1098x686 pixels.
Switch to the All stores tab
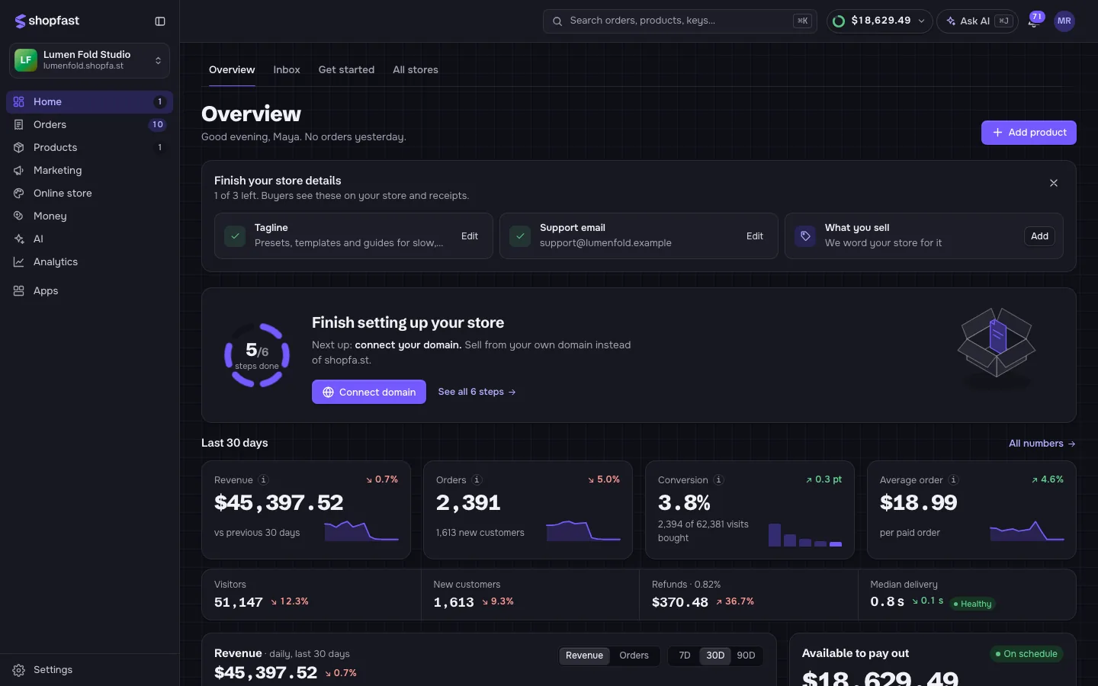click(x=416, y=70)
